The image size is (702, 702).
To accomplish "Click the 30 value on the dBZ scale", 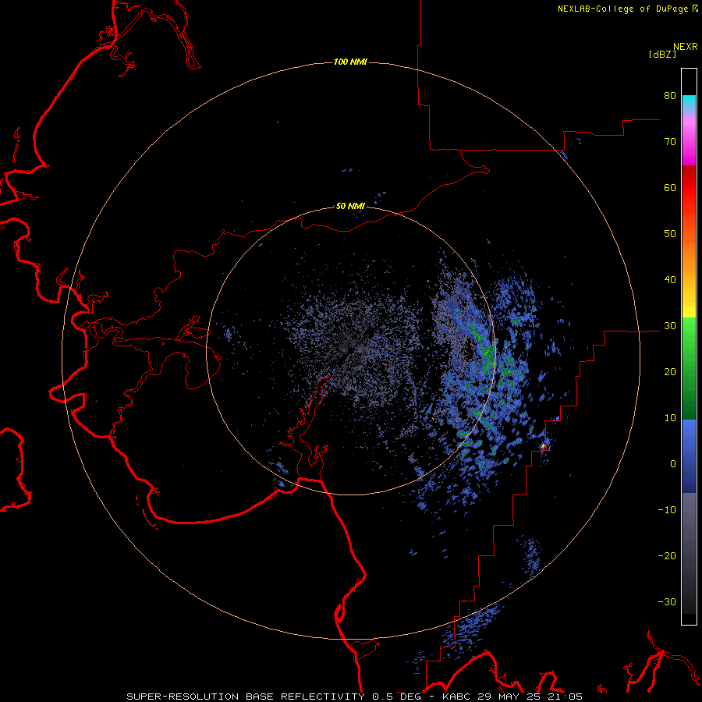I will click(x=670, y=326).
